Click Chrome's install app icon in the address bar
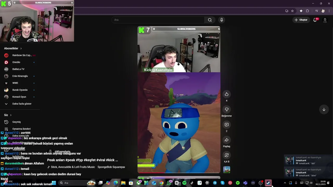 287,11
